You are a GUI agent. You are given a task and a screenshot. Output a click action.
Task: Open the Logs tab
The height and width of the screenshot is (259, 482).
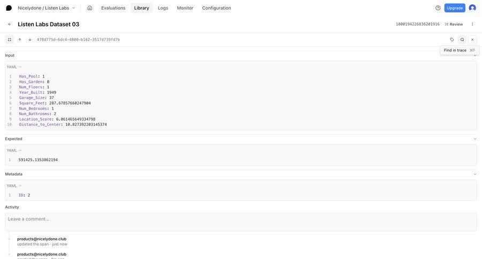pyautogui.click(x=163, y=8)
